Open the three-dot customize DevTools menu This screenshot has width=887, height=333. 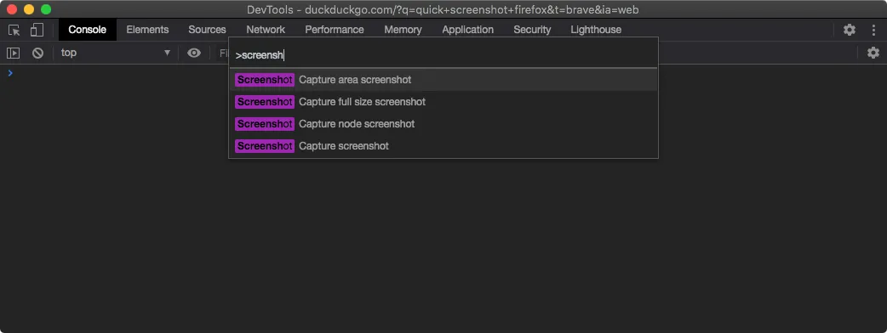pos(873,30)
